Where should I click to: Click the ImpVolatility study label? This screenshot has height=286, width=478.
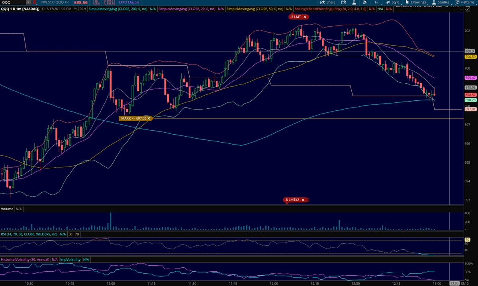pos(71,259)
